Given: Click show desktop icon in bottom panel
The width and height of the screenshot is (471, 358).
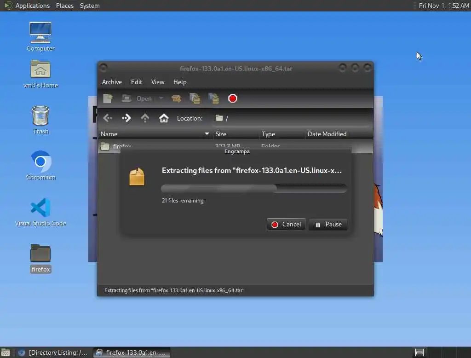Looking at the screenshot, I should coord(6,352).
